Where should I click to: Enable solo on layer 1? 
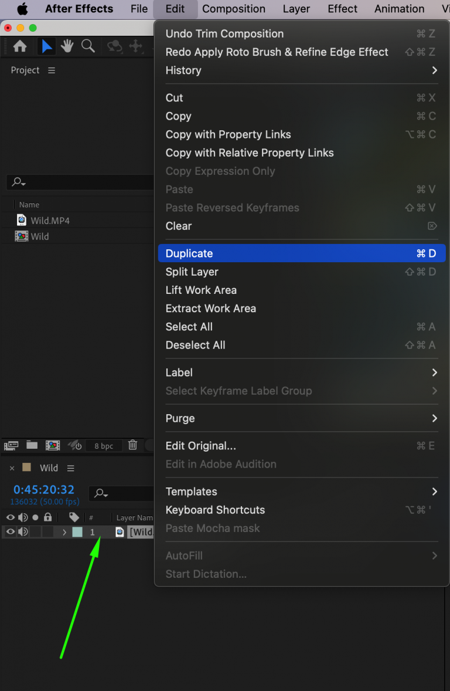click(35, 531)
